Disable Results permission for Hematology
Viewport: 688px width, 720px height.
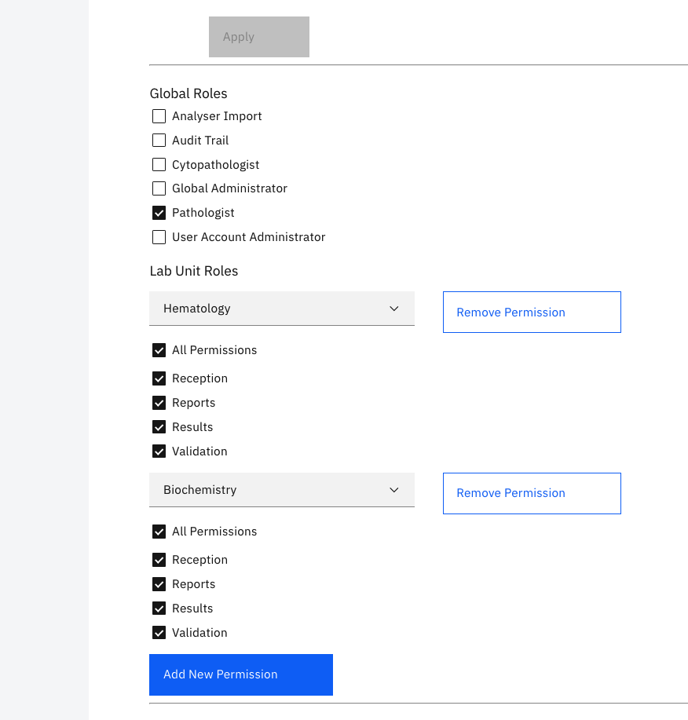(159, 426)
